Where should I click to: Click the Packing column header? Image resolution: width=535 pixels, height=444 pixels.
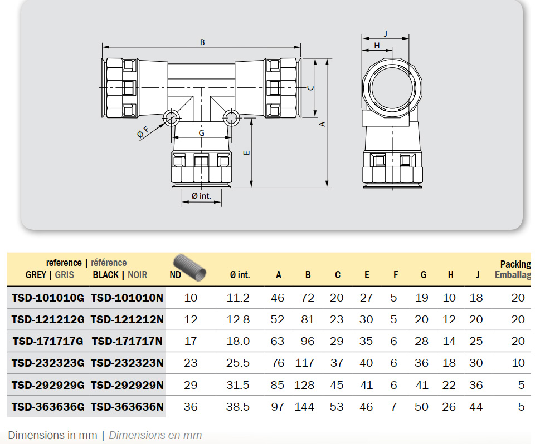515,264
